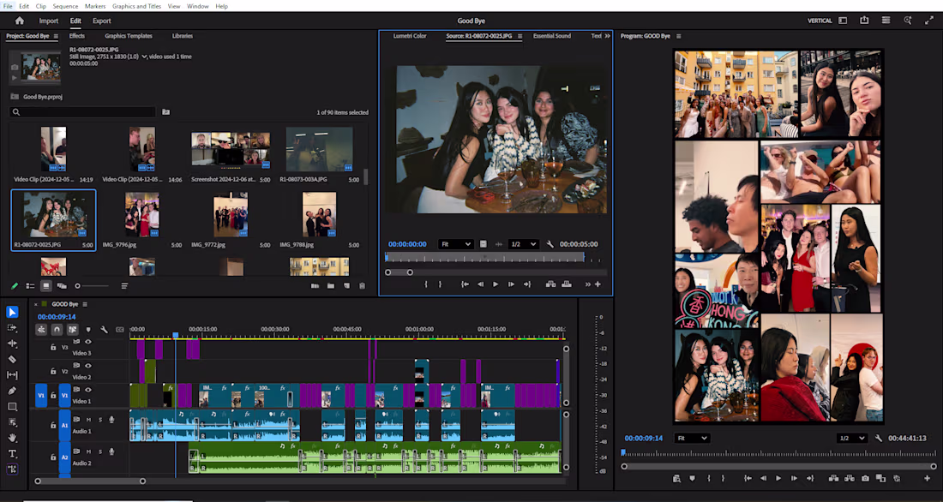Open Source monitor Fit zoom dropdown

point(455,244)
